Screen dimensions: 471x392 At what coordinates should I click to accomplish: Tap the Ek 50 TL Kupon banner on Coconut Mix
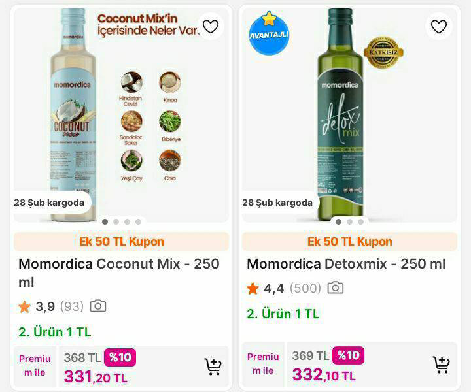pyautogui.click(x=122, y=242)
